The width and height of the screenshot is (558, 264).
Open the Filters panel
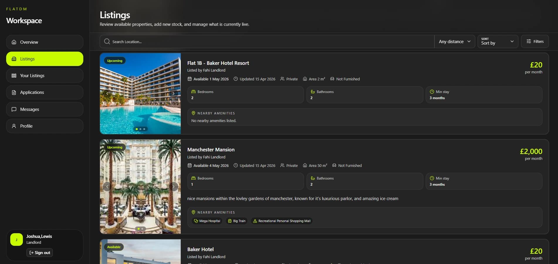[x=535, y=41]
